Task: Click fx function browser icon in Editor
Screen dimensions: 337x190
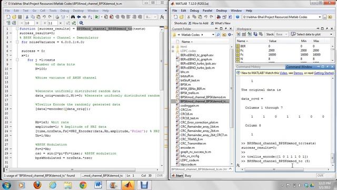Action: pos(162,17)
